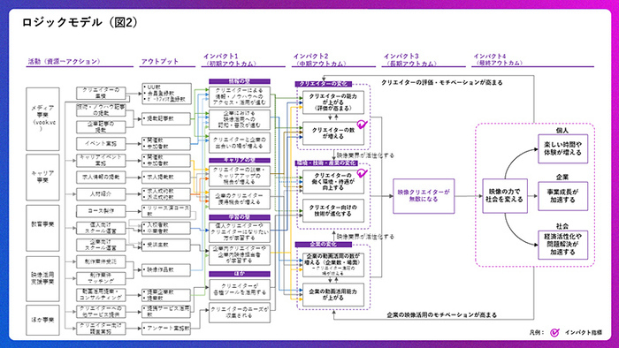Click the インパクト4 (最終アウトカム) column header

[x=498, y=60]
